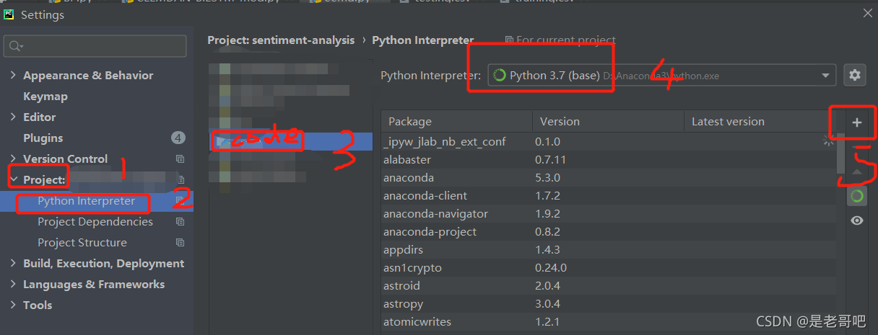The width and height of the screenshot is (878, 335).
Task: Click the PyCharm logo in title bar
Action: pos(9,14)
